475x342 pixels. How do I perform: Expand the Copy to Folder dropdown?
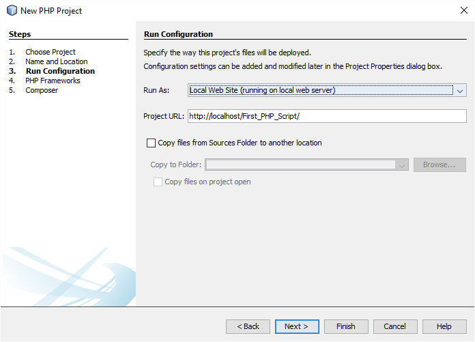[402, 165]
